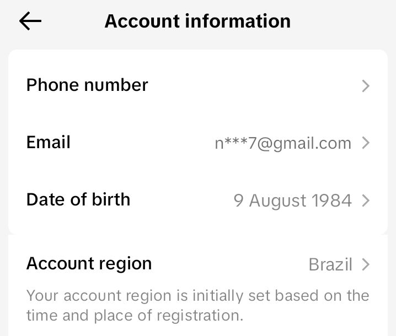Screen dimensions: 396x336
Task: Open Phone number via its right chevron
Action: 366,86
